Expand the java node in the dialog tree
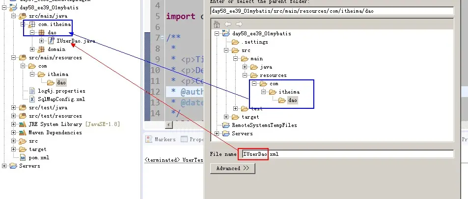This screenshot has height=199, width=468. click(245, 67)
